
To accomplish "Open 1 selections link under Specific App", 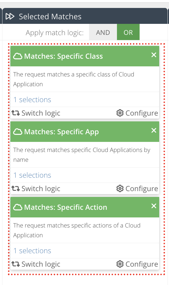I will click(x=32, y=175).
